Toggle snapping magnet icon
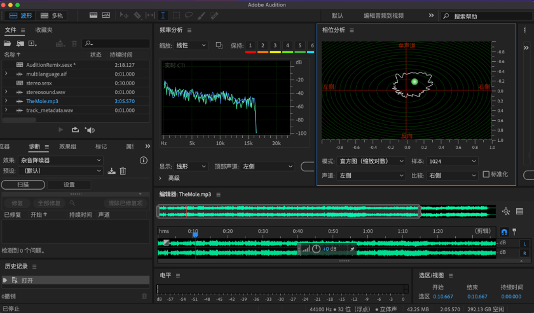This screenshot has width=534, height=313. (504, 232)
